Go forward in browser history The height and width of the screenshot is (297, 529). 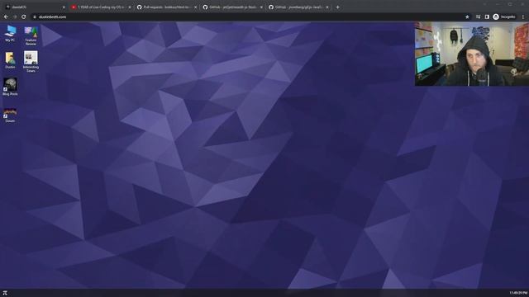15,16
